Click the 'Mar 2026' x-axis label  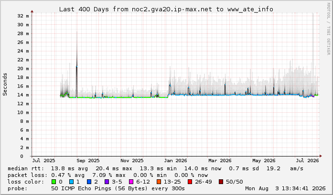220,161
